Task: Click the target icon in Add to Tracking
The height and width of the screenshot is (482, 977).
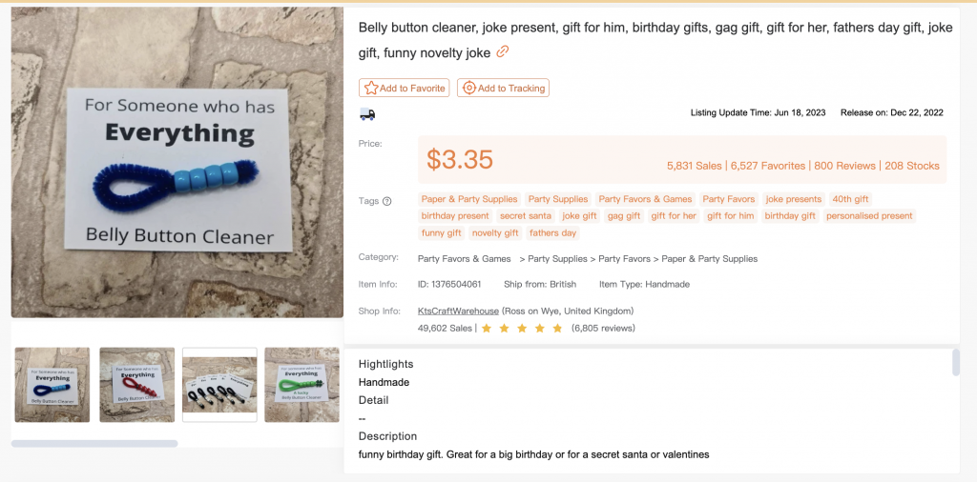Action: [468, 88]
